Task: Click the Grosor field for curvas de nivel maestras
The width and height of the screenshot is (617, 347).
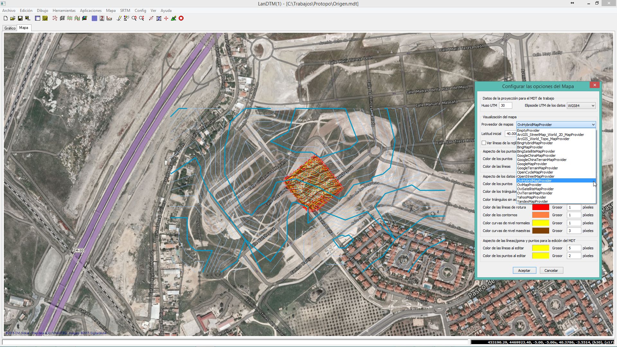Action: [x=574, y=231]
